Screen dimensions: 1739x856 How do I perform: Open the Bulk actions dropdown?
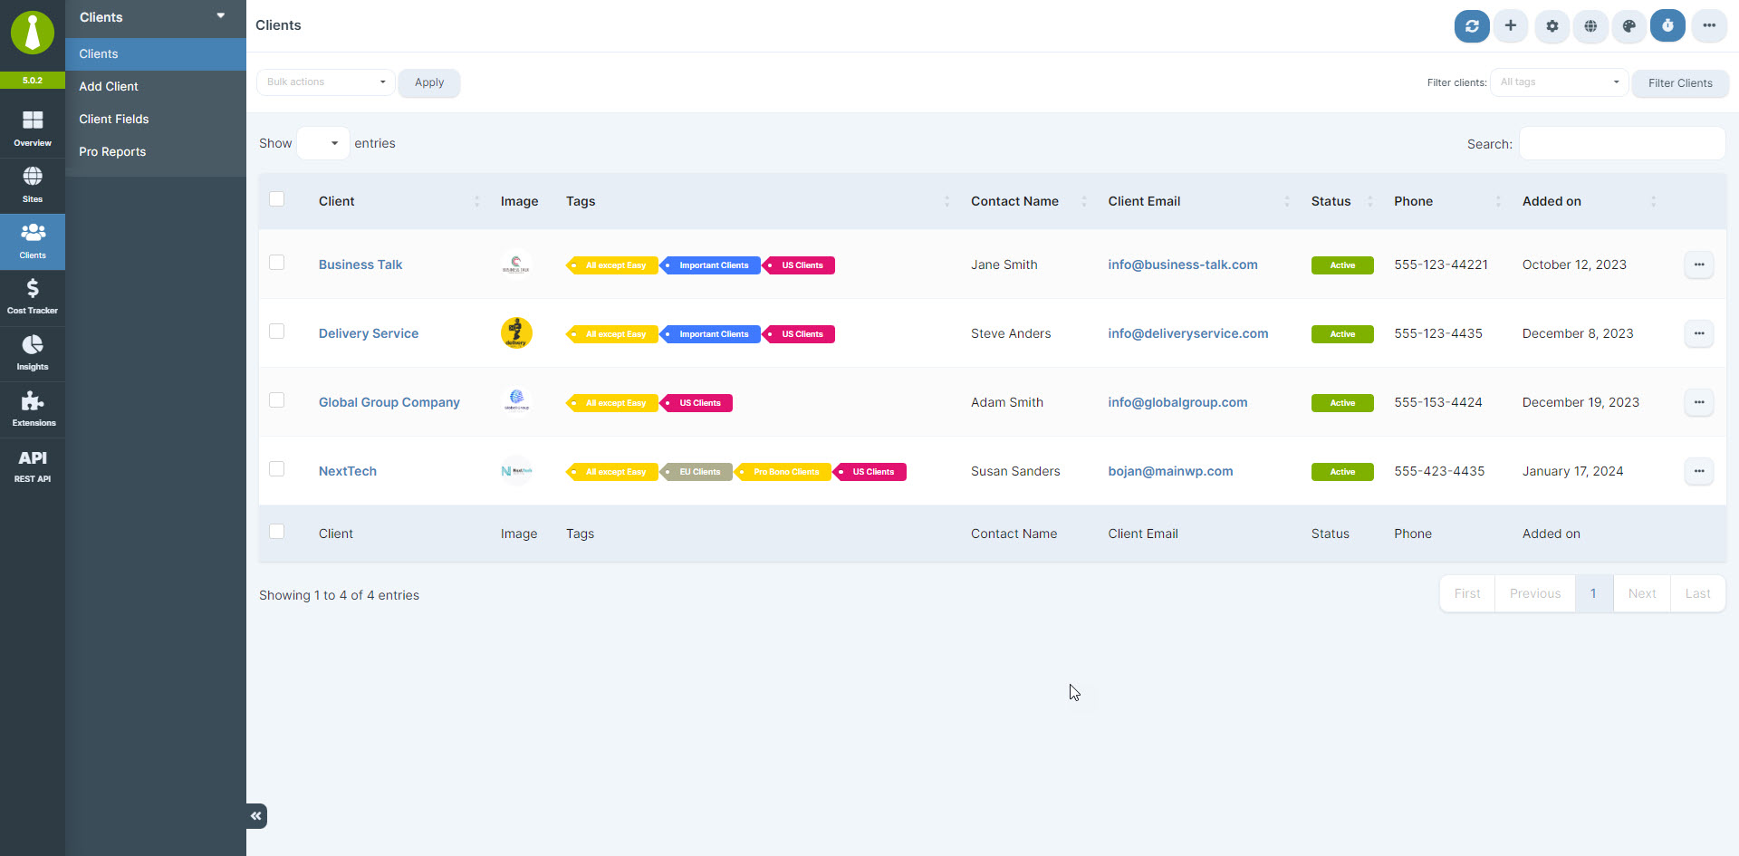point(326,82)
